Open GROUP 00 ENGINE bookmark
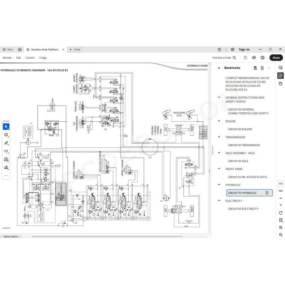 coord(240,129)
